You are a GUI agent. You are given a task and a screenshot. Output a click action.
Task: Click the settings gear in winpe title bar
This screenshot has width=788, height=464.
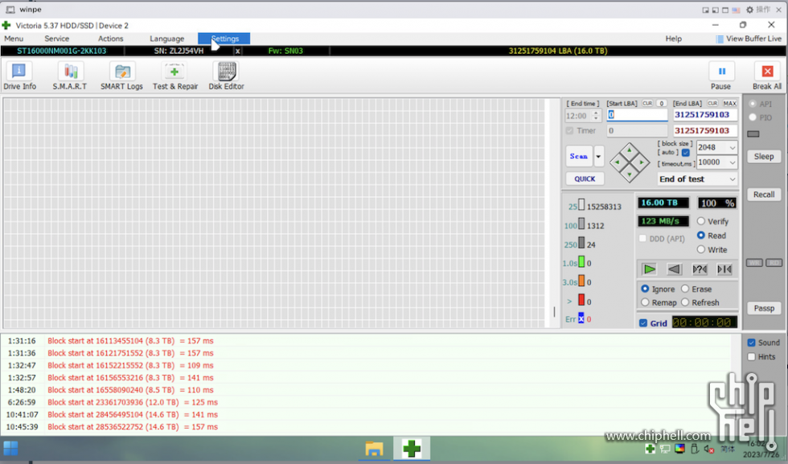click(749, 10)
